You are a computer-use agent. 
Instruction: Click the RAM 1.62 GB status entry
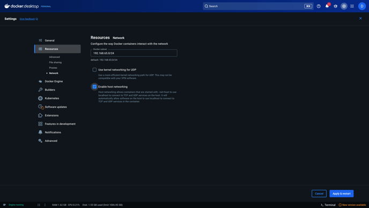(59, 205)
